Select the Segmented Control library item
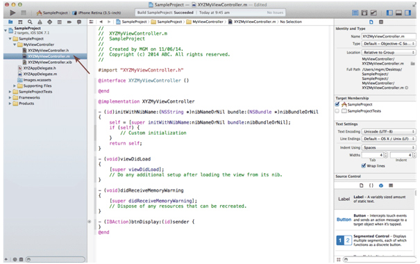 pyautogui.click(x=375, y=240)
